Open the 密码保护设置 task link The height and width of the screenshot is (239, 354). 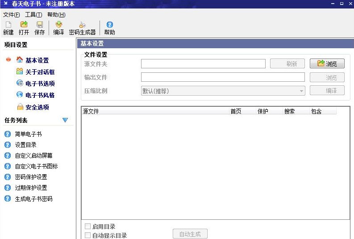coord(31,177)
